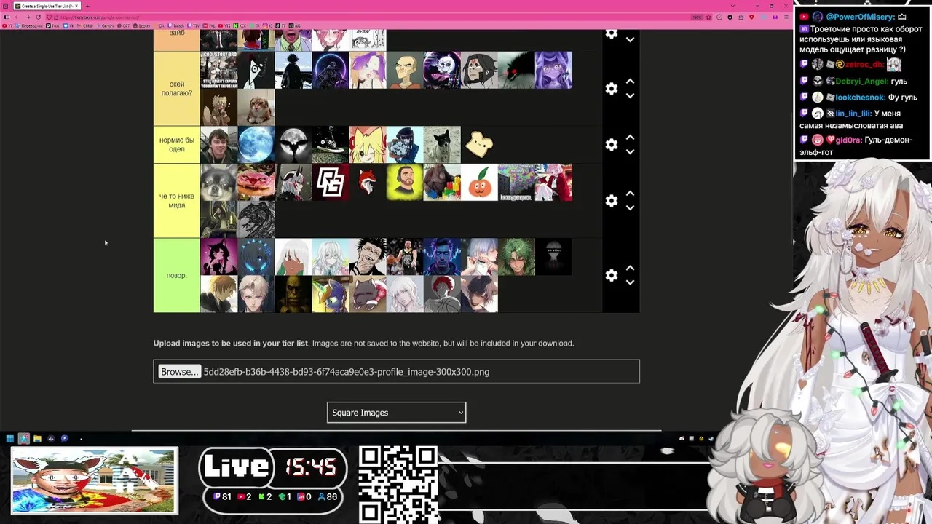932x524 pixels.
Task: Move 'че то ниже мида' tier up
Action: click(630, 194)
